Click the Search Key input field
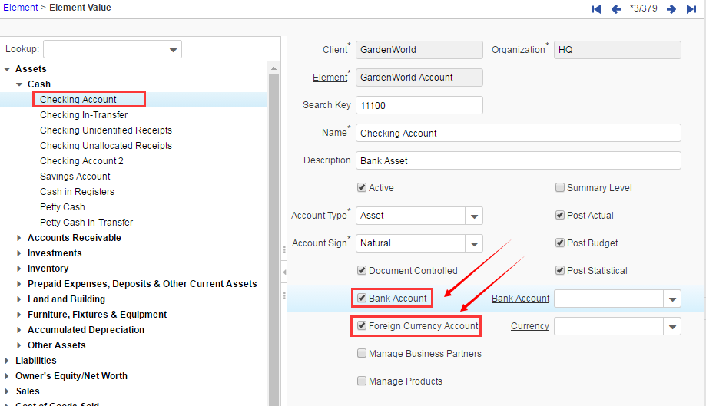Image resolution: width=706 pixels, height=406 pixels. point(419,105)
